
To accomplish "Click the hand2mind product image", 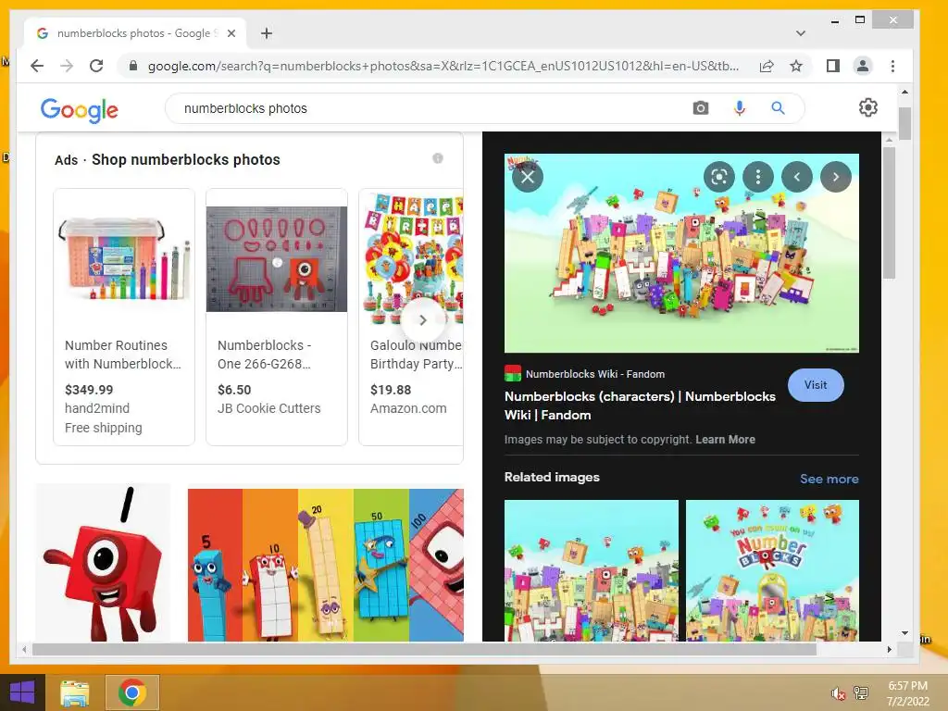I will [124, 259].
